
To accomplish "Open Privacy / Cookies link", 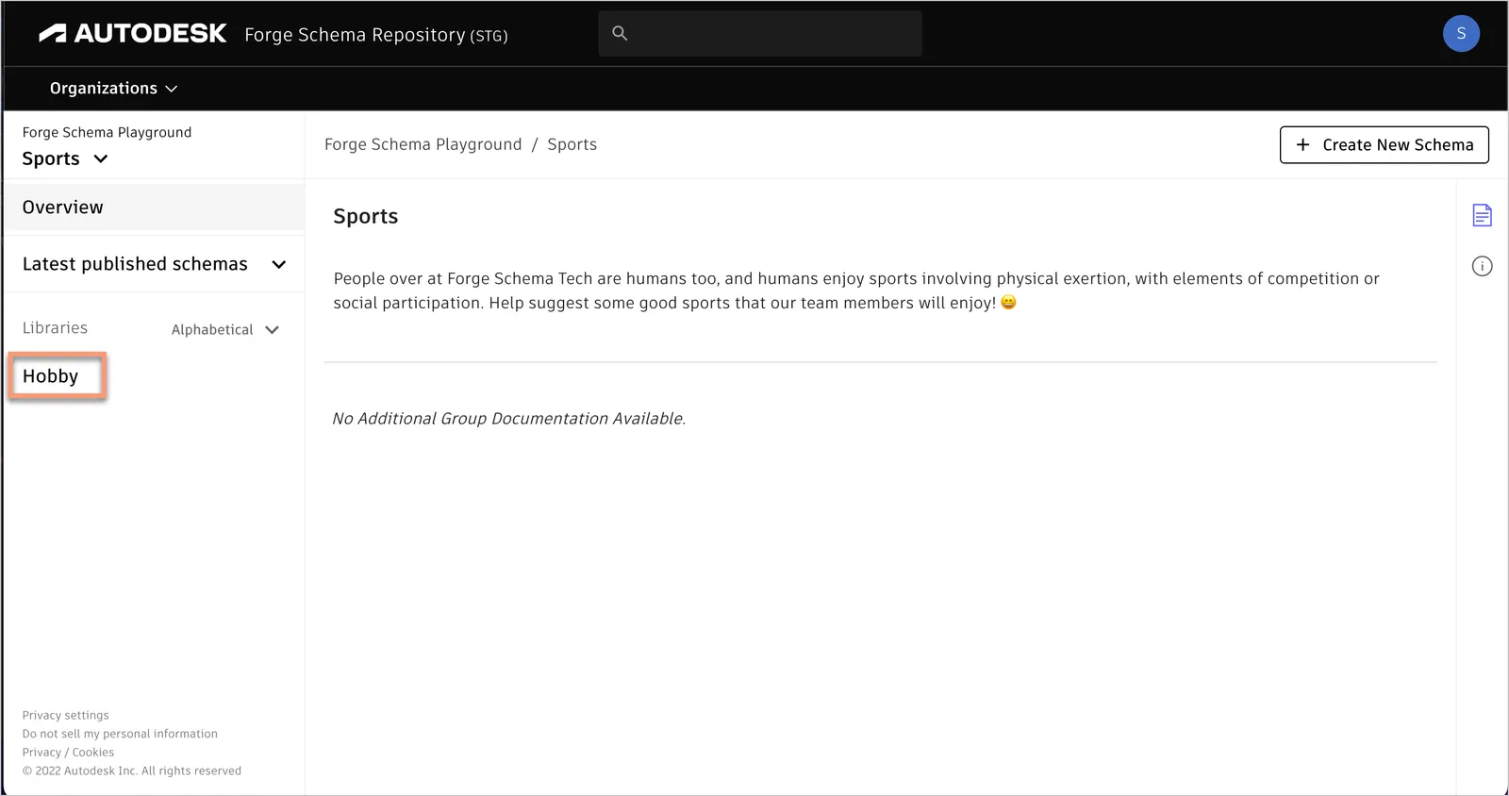I will [x=68, y=753].
